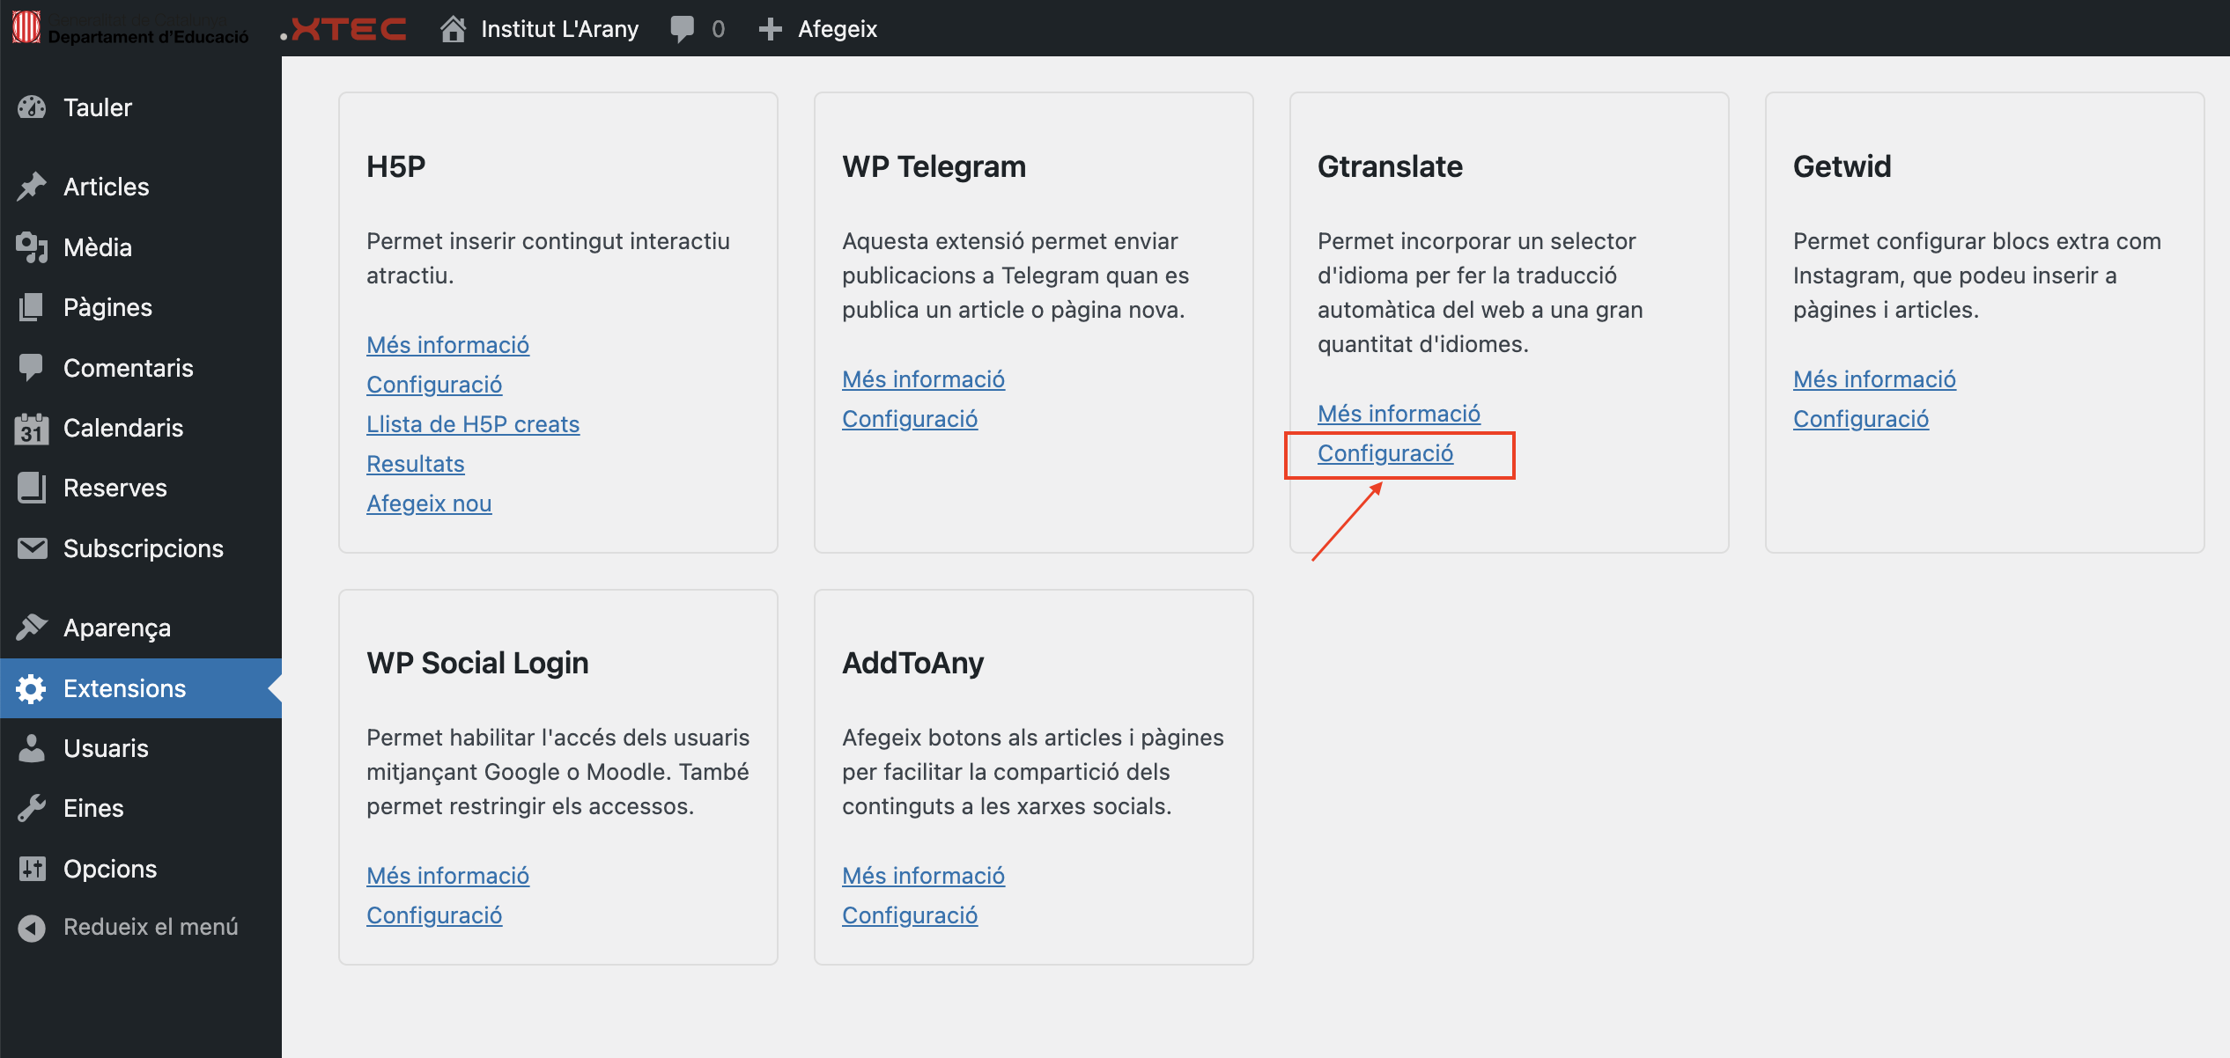Click the Calendaris calendar icon
Viewport: 2230px width, 1058px height.
click(x=32, y=429)
